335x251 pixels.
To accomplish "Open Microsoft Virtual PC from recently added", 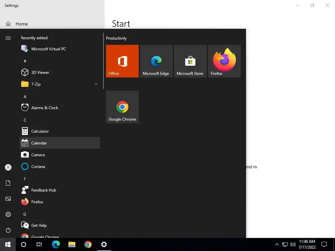I will (60, 49).
